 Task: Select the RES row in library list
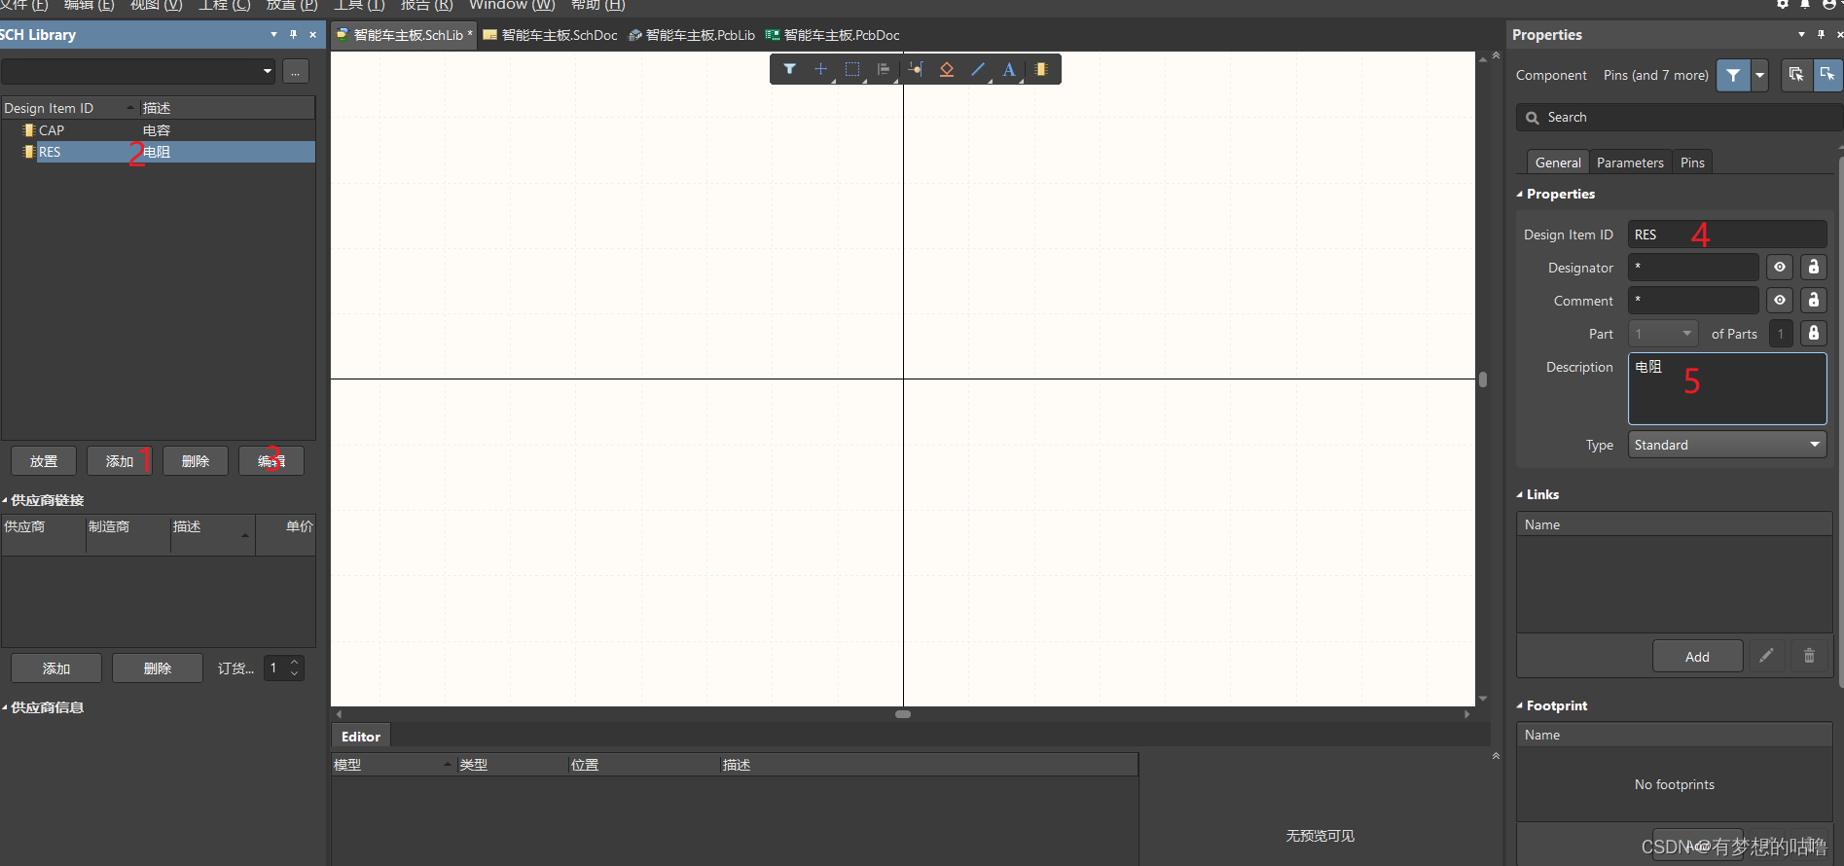(x=158, y=152)
